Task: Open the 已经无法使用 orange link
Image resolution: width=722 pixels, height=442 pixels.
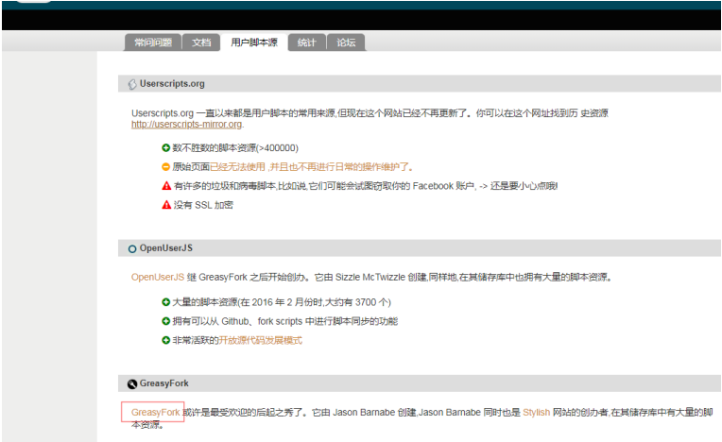Action: pyautogui.click(x=311, y=166)
